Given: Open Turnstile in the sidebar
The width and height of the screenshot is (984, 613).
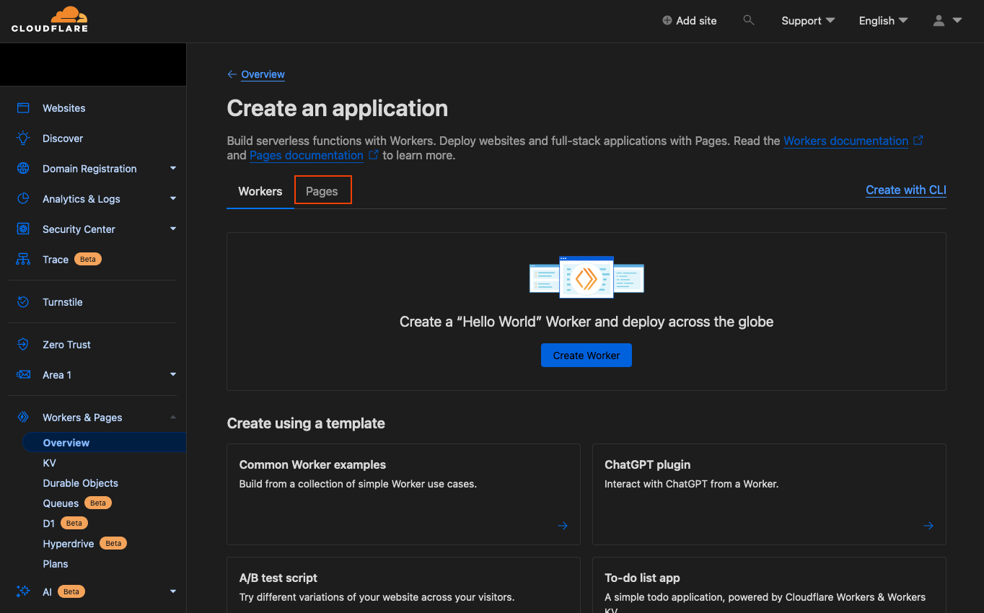Looking at the screenshot, I should [x=63, y=302].
